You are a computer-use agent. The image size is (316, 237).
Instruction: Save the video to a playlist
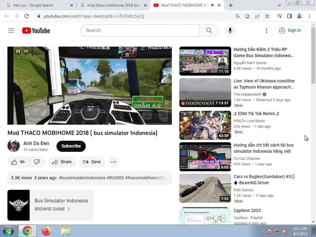(x=92, y=162)
